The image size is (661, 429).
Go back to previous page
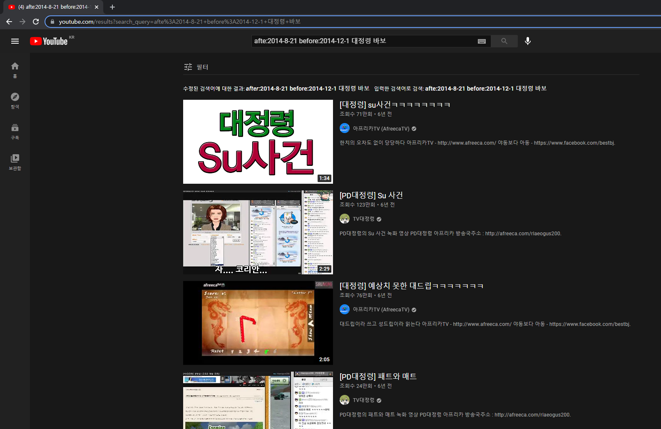point(9,22)
